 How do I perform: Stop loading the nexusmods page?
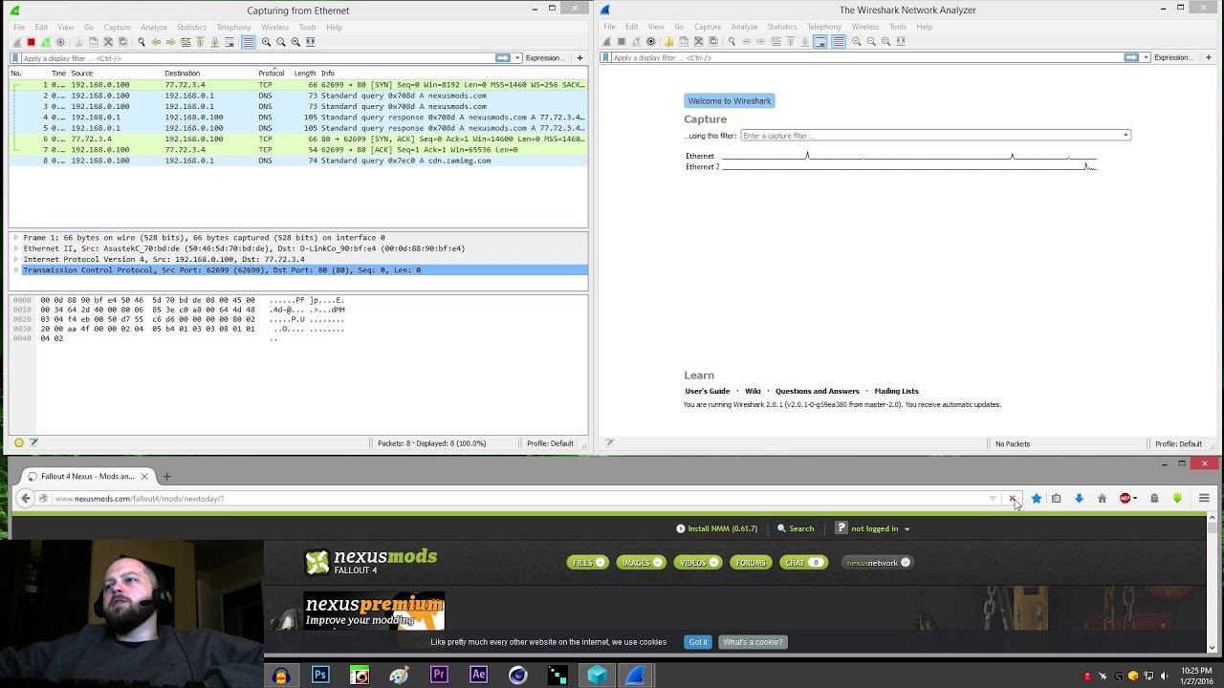pos(1013,498)
